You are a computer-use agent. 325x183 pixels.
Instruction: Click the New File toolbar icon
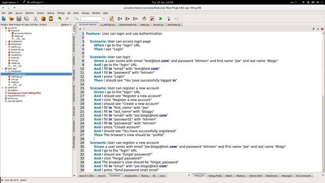[4, 19]
